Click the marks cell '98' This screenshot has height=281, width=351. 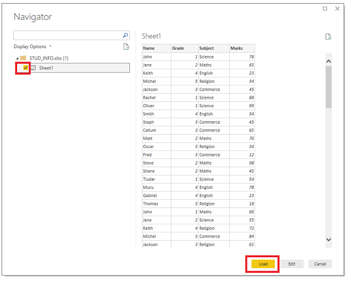pos(242,163)
